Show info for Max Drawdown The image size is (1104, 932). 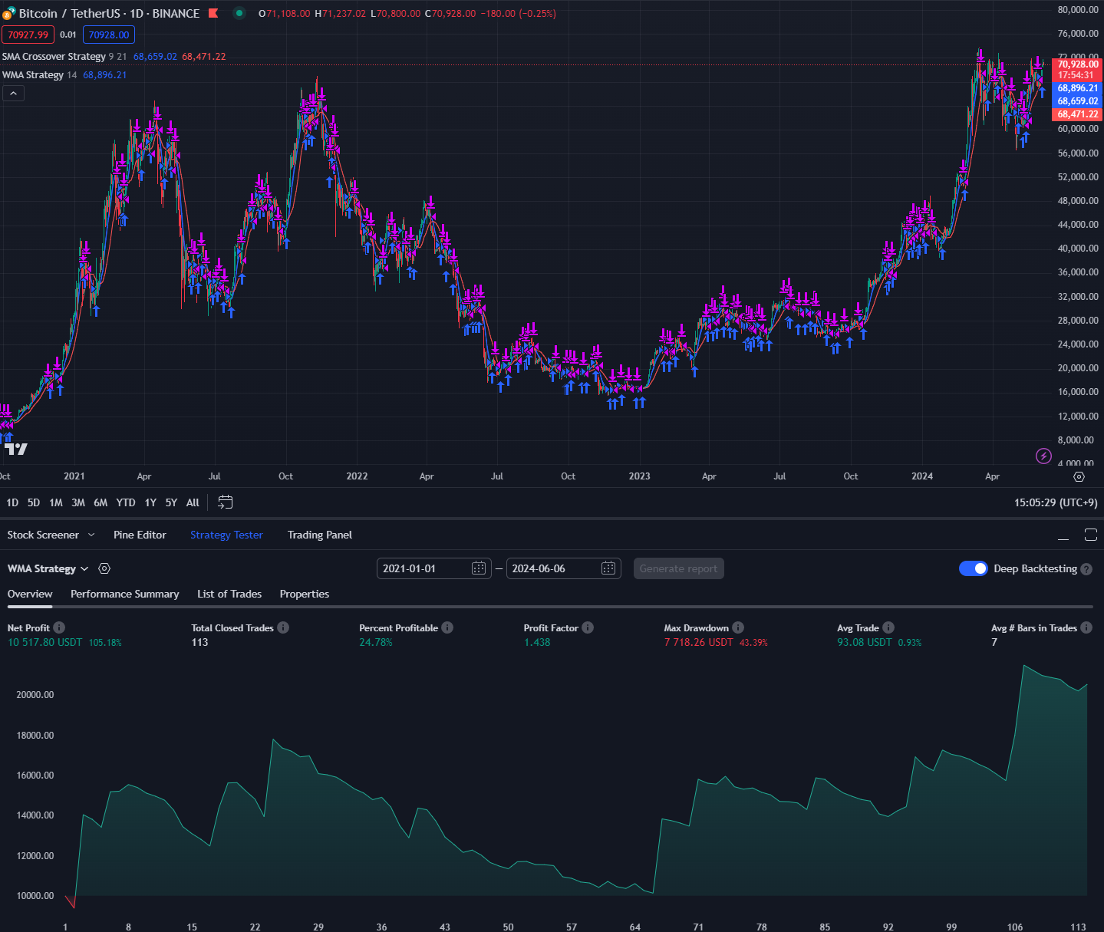point(738,627)
